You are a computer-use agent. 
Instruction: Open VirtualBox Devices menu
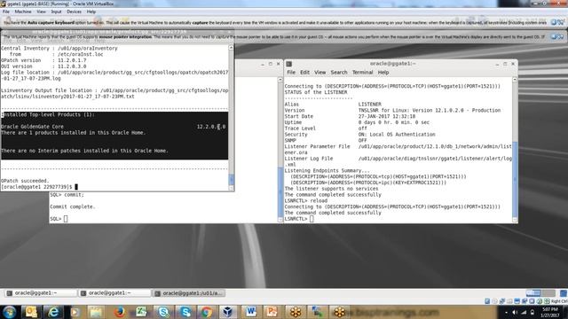(75, 12)
